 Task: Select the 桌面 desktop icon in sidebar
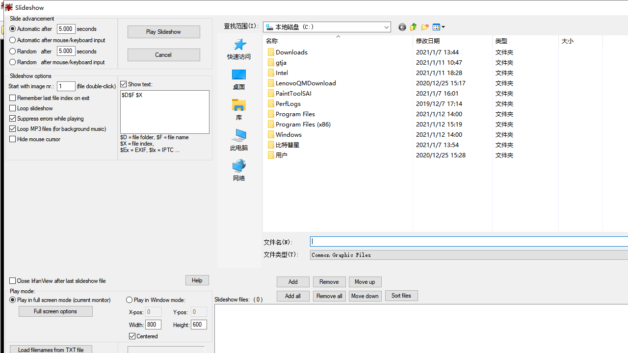pos(239,79)
